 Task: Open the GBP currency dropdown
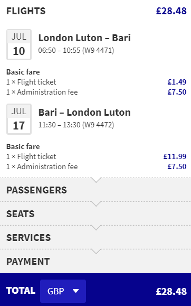63,291
